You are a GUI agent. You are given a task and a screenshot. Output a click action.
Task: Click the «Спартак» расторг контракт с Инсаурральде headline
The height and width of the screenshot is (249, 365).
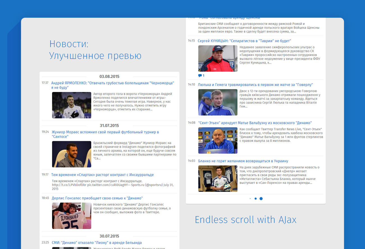[x=102, y=175]
